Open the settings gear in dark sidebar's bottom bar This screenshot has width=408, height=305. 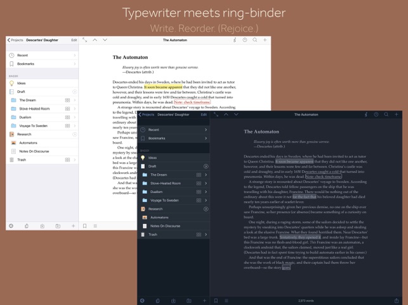coord(142,301)
